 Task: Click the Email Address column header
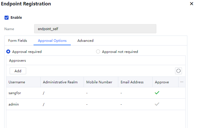132,82
